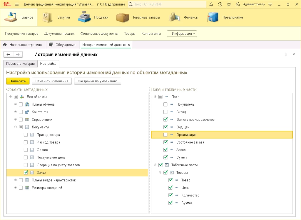Click the Финансы coins icon
Screen dimensions: 301x220
[x=174, y=17]
